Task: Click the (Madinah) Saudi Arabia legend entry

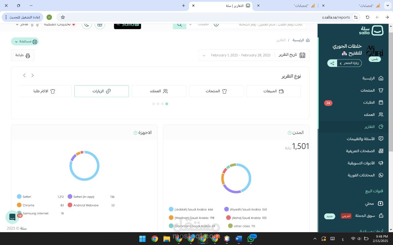Action: coord(192,218)
